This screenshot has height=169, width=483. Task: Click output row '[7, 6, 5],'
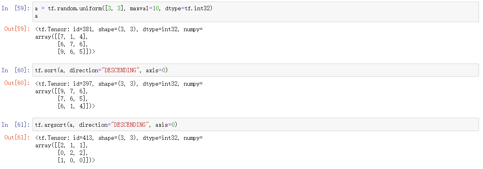click(x=72, y=99)
